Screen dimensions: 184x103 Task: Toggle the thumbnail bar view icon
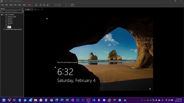pyautogui.click(x=56, y=5)
